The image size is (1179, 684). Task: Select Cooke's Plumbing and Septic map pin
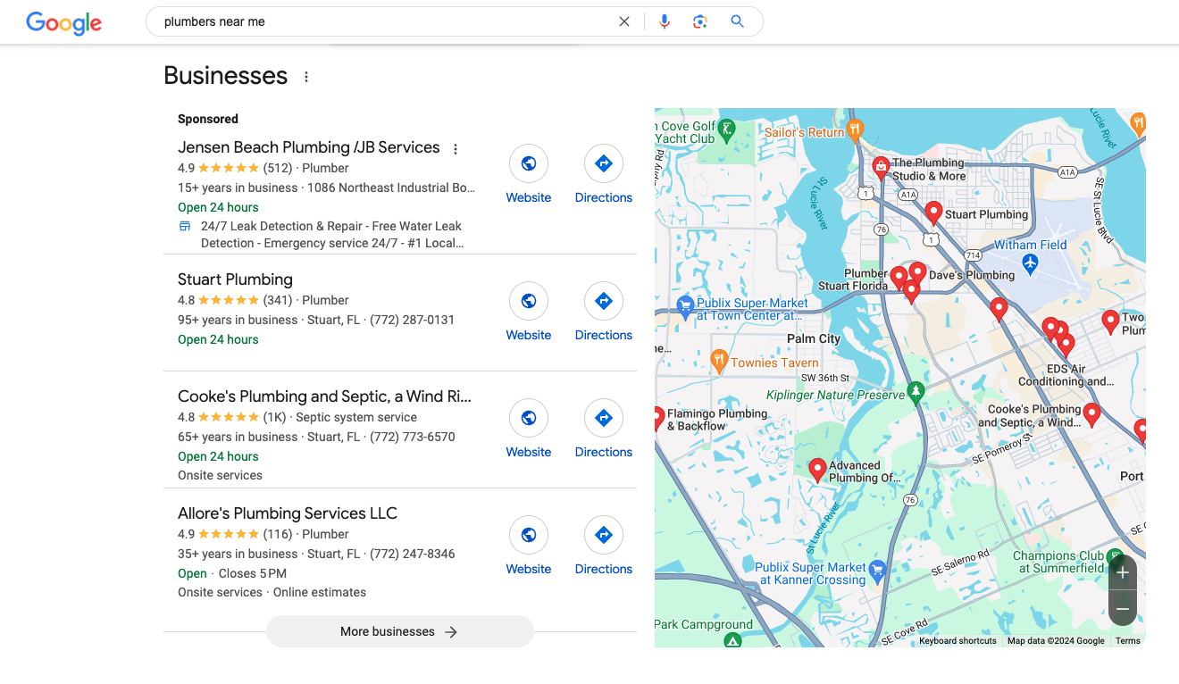click(x=1091, y=414)
